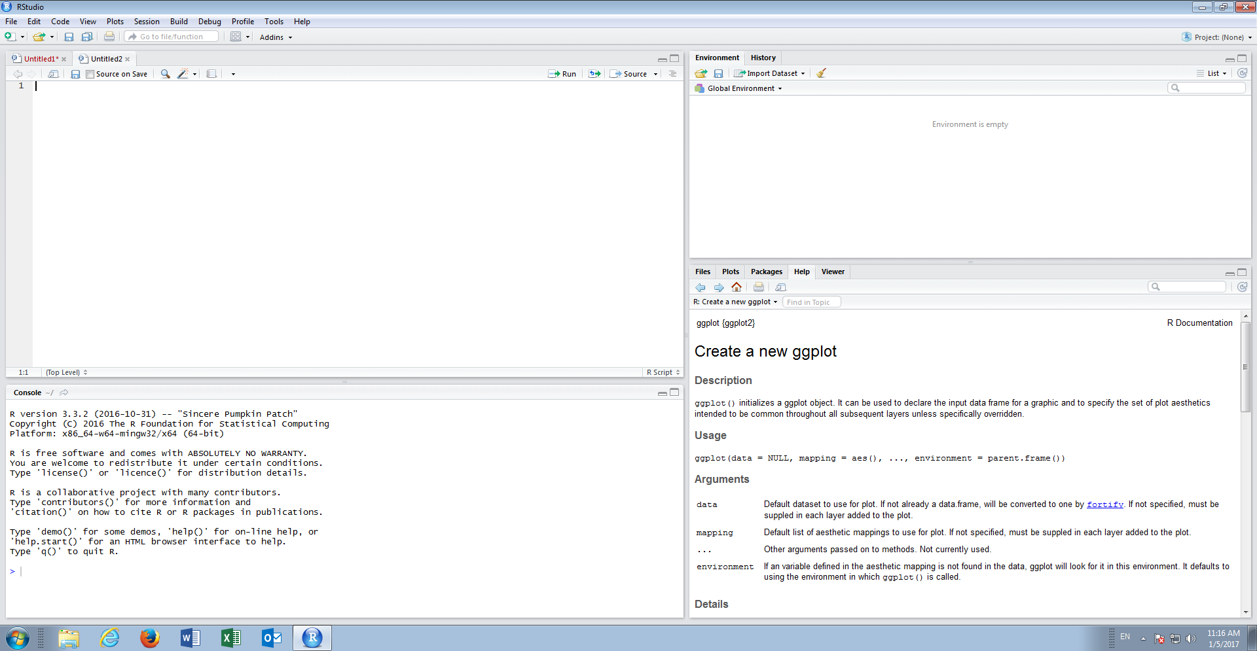Click the Environment search box
This screenshot has width=1257, height=651.
1207,88
